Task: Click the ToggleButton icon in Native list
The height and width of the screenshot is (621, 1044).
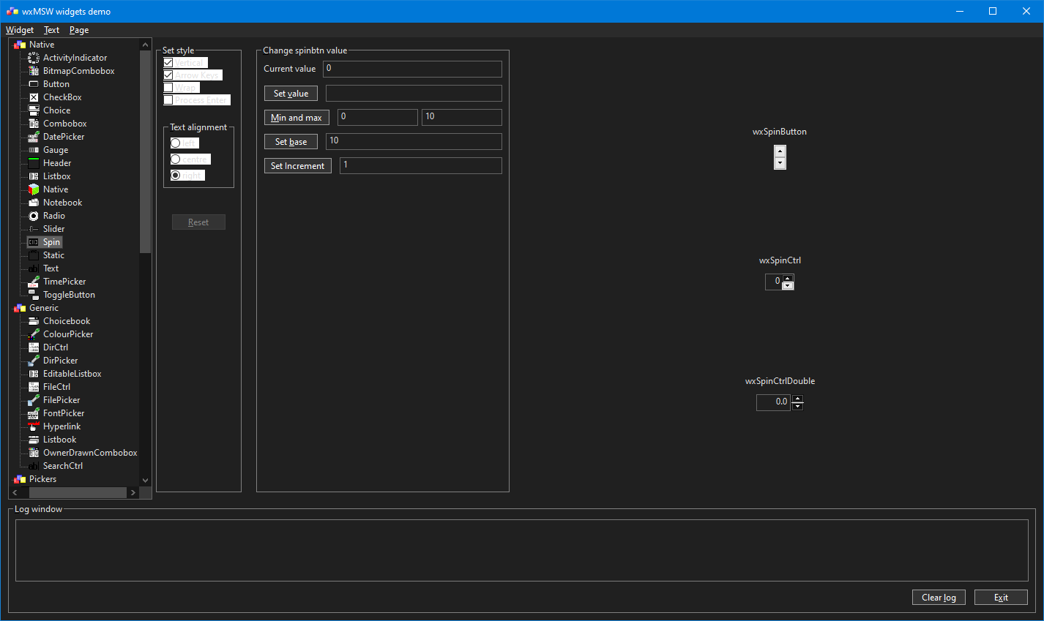Action: (x=34, y=294)
